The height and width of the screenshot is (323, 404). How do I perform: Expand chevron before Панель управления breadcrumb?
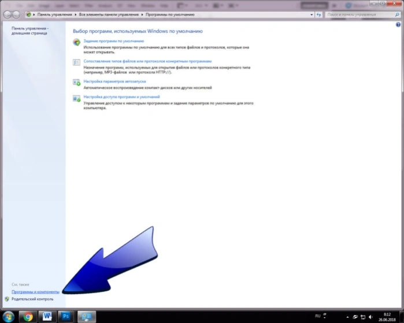click(x=34, y=14)
